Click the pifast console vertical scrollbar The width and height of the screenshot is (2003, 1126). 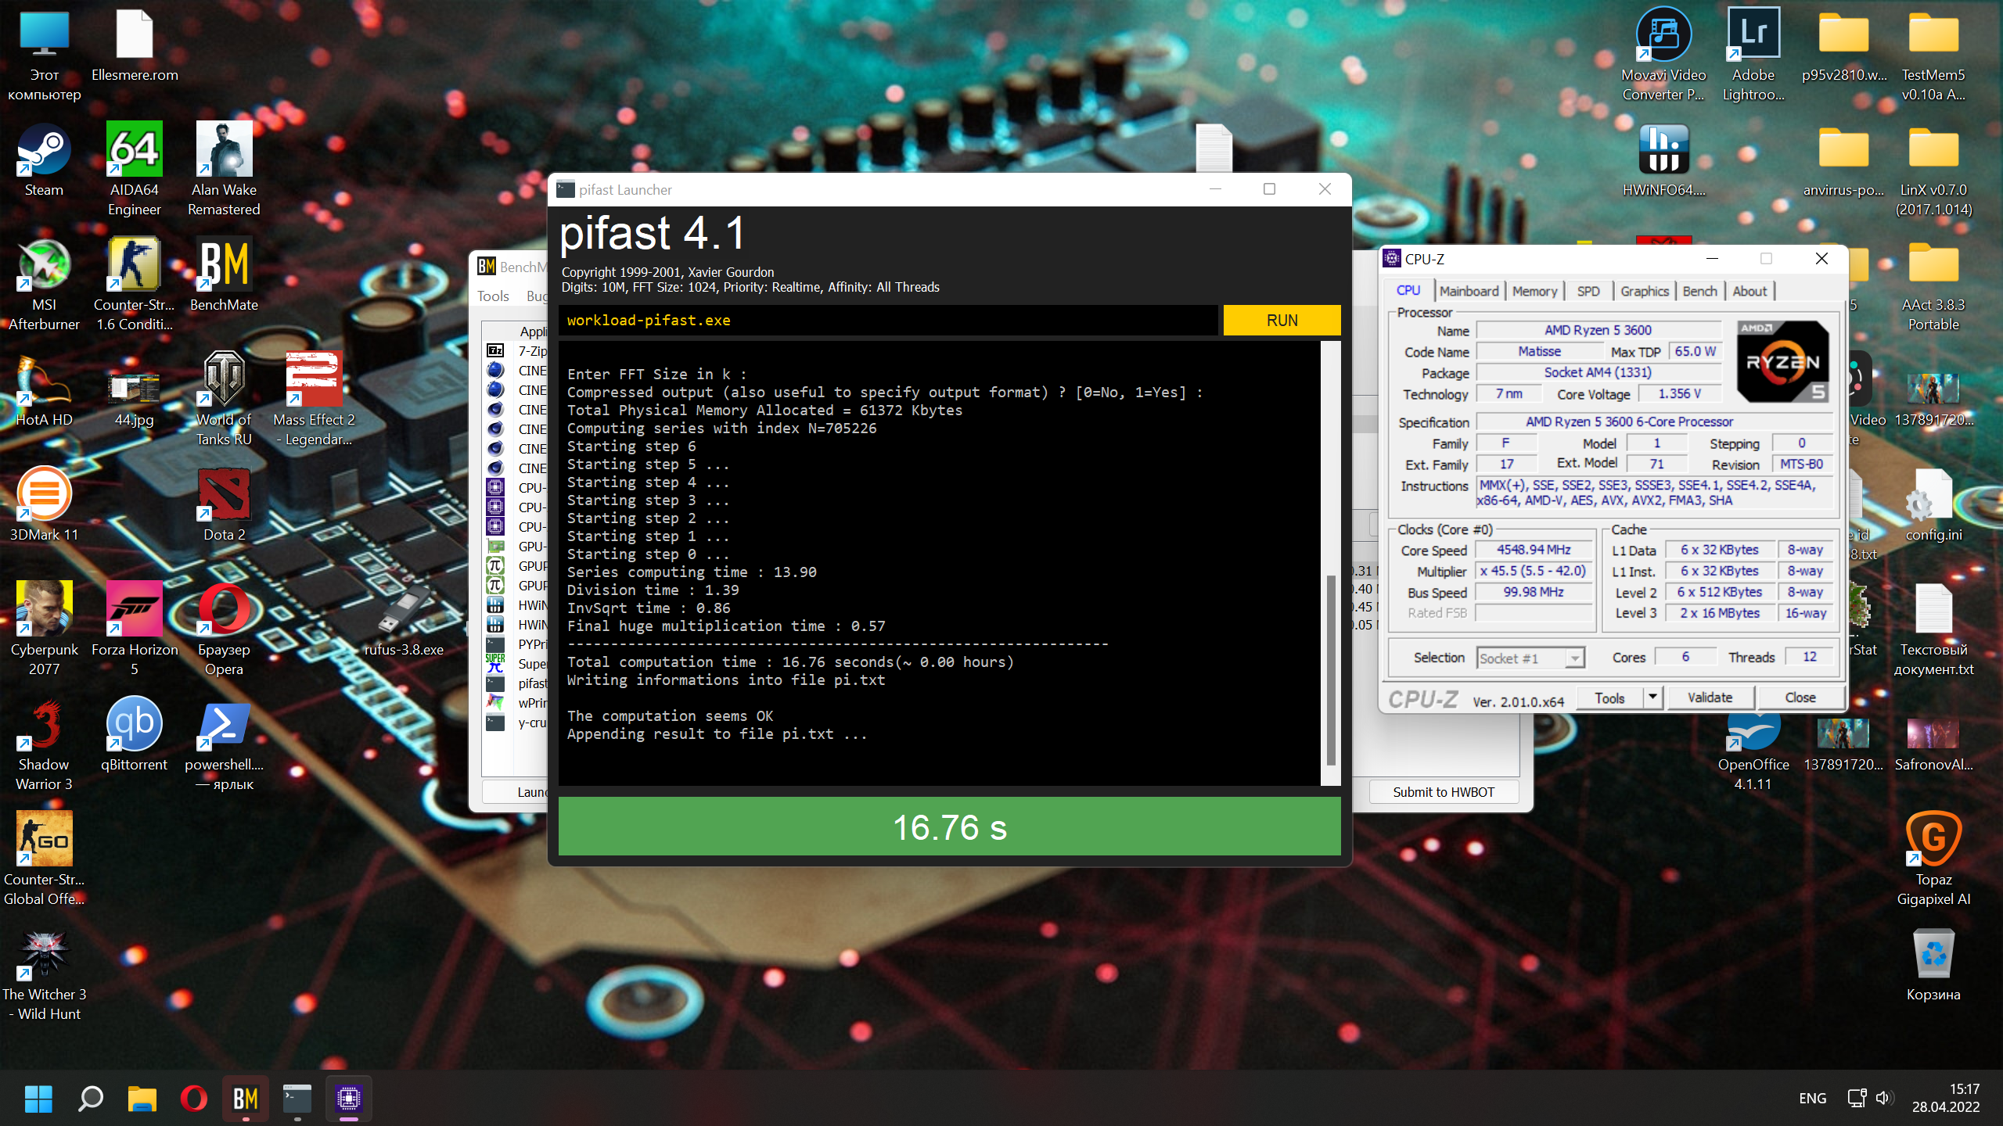pos(1330,669)
